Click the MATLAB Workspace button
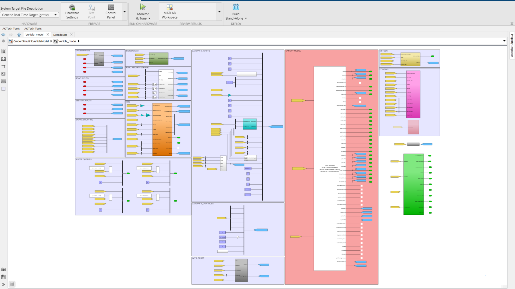 [x=169, y=12]
